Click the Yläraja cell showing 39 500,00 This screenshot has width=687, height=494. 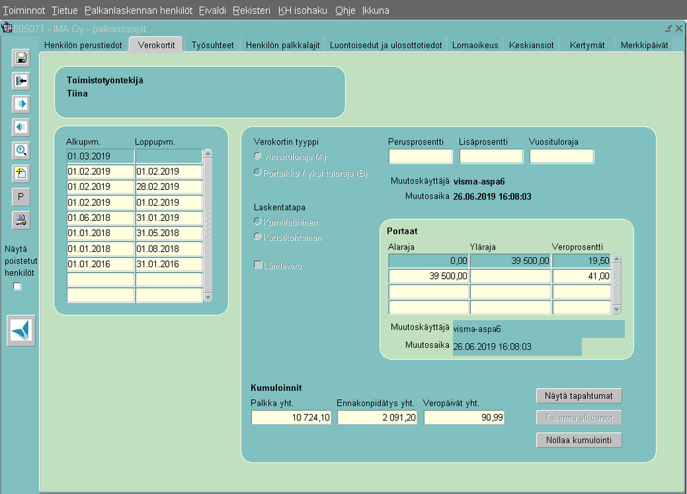point(510,261)
